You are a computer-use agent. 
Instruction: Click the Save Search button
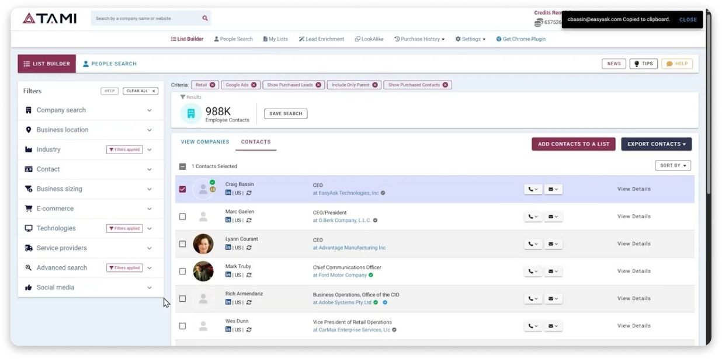(x=286, y=114)
